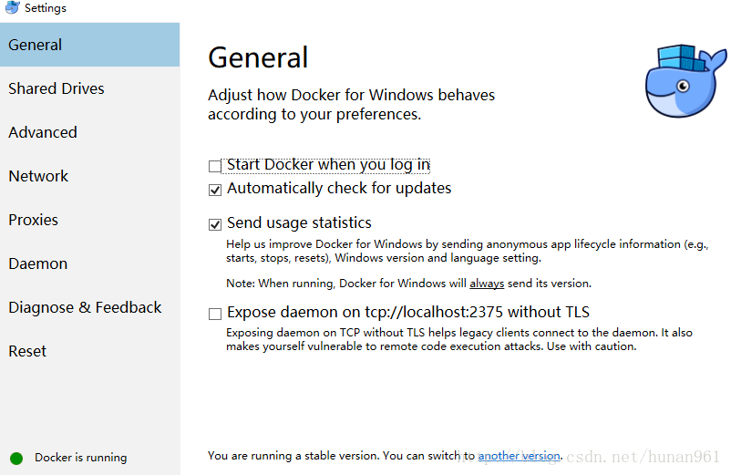The image size is (731, 475).
Task: Check Expose daemon on tcp://localhost:2375 without TLS
Action: 215,314
